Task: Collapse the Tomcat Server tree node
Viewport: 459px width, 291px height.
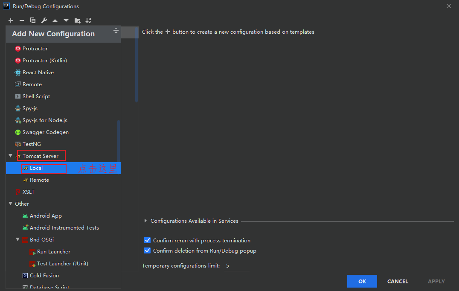Action: 11,156
